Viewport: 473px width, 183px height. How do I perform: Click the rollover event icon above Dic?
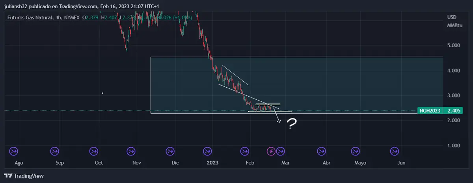[170, 151]
